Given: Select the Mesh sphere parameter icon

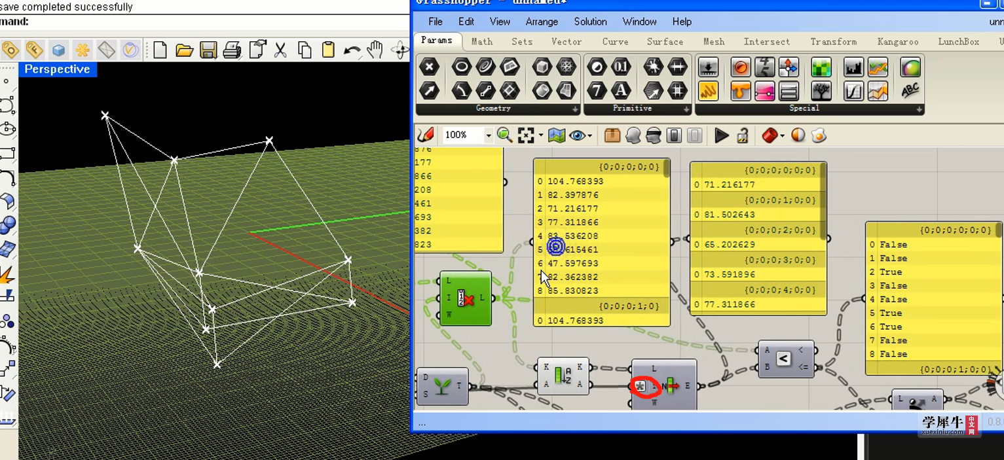Looking at the screenshot, I should point(566,67).
